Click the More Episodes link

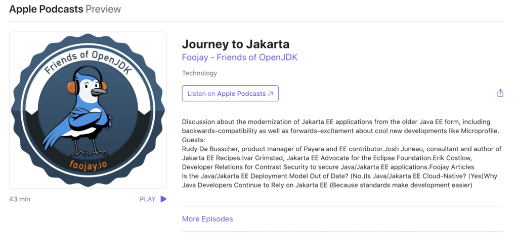(x=207, y=219)
